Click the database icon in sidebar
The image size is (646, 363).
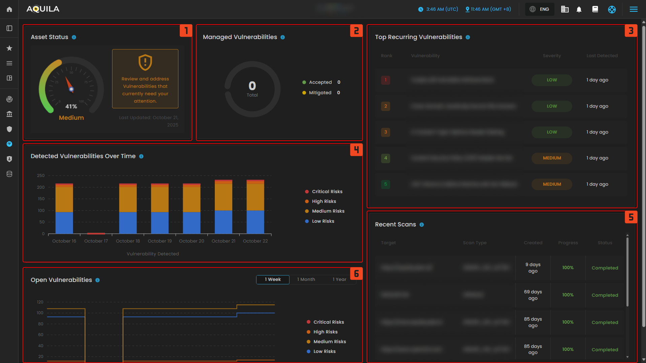[9, 174]
